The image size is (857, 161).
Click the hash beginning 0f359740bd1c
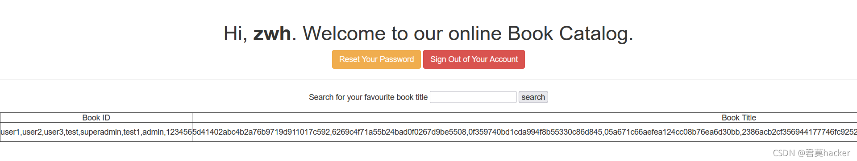pyautogui.click(x=535, y=132)
